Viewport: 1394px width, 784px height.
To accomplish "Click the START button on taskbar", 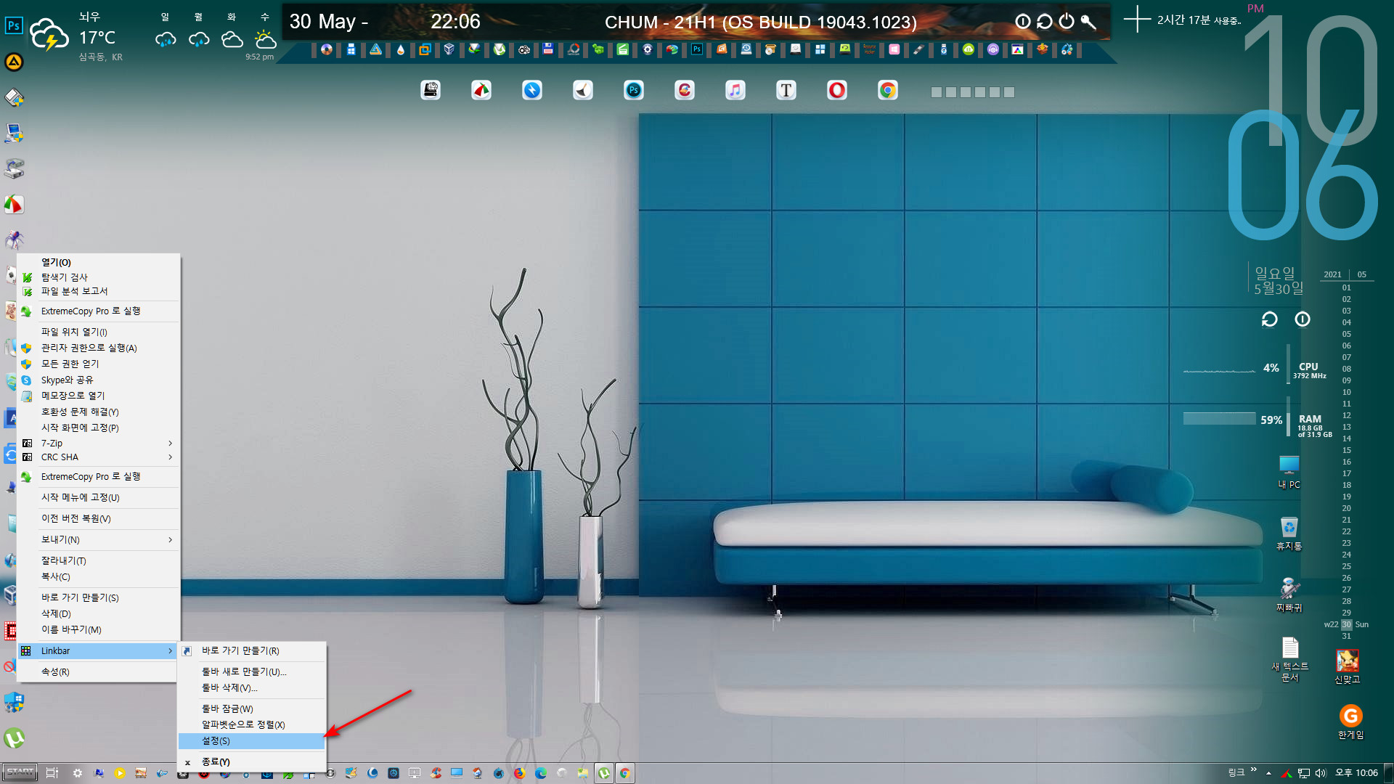I will click(20, 772).
